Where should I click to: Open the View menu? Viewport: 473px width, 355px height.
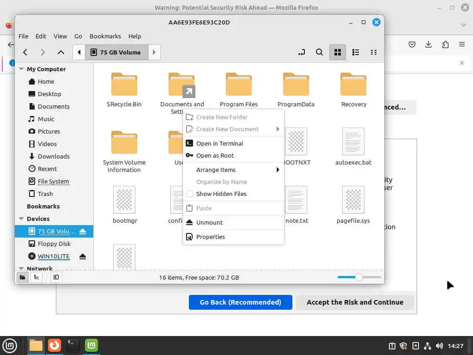[x=61, y=36]
